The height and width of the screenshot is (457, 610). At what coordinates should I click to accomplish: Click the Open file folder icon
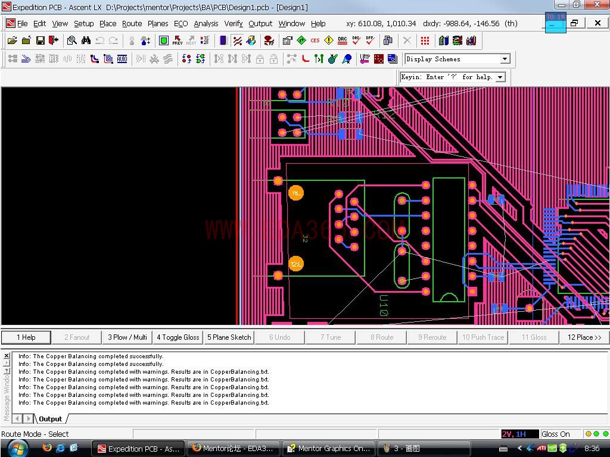(13, 40)
